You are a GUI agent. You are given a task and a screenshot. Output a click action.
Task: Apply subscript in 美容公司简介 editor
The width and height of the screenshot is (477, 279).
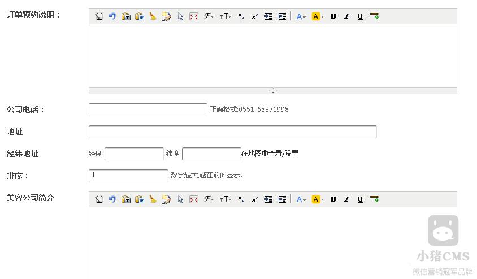[241, 199]
